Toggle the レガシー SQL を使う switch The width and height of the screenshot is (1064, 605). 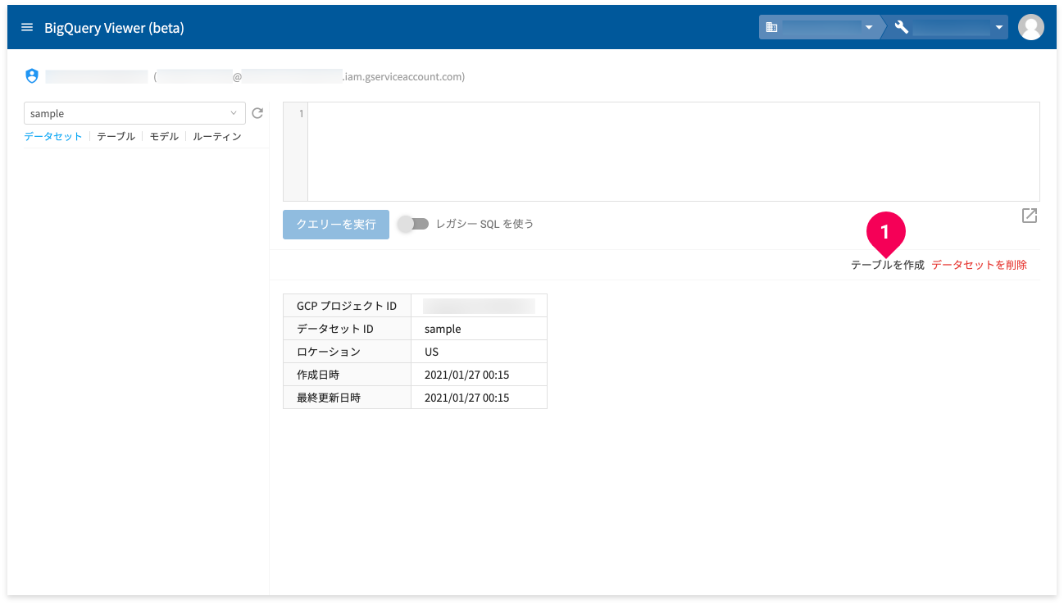coord(415,224)
